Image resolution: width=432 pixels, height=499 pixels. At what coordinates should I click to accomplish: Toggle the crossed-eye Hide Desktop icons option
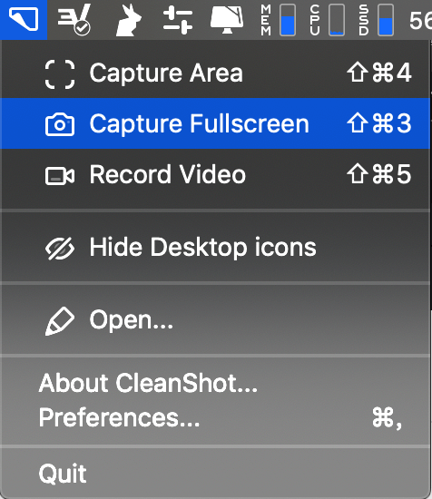pos(215,247)
